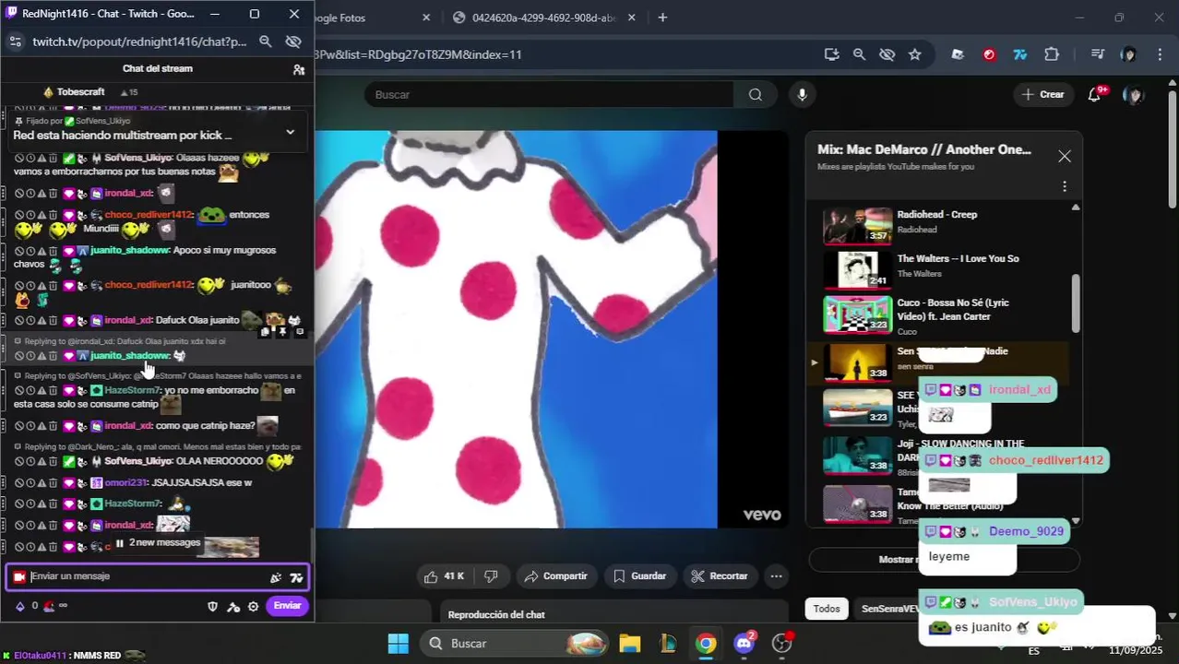Open 7TV emote menu in chat input
This screenshot has width=1179, height=664.
[296, 577]
